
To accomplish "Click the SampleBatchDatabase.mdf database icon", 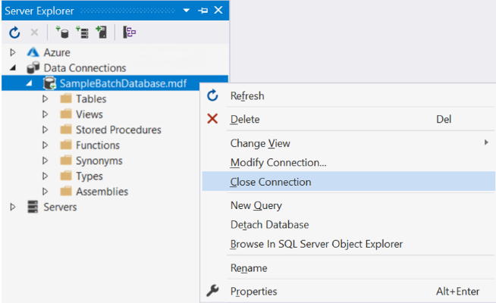I will [x=49, y=83].
